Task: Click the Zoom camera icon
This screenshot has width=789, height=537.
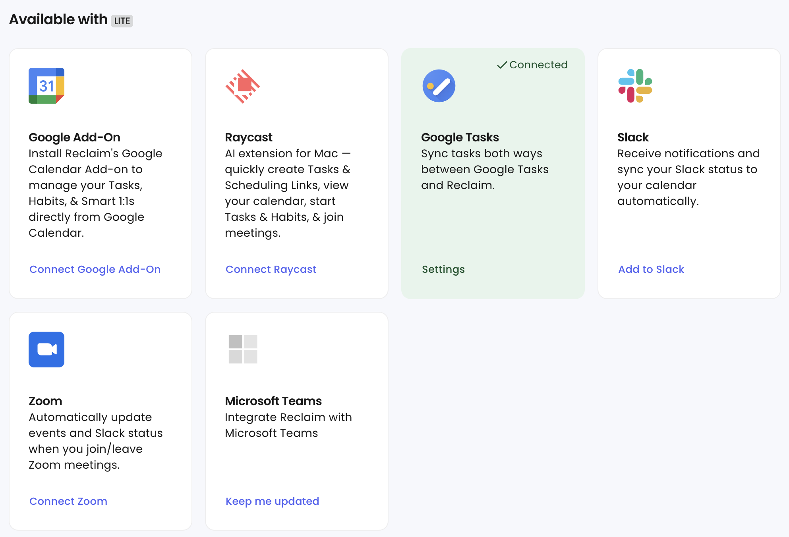Action: 46,350
